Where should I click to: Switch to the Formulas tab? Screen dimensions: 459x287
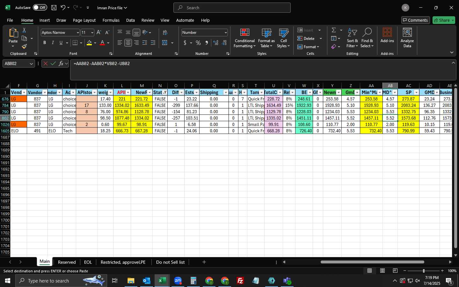tap(111, 20)
